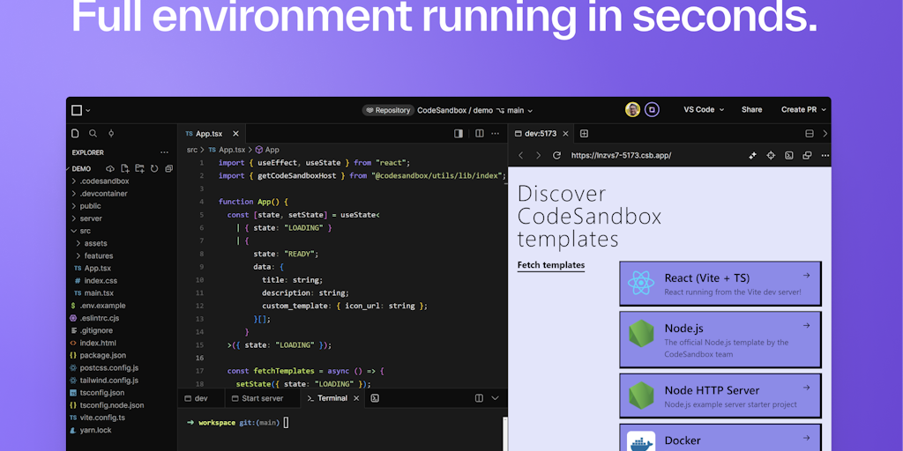Image resolution: width=903 pixels, height=451 pixels.
Task: Close the App.tsx editor tab
Action: (x=235, y=134)
